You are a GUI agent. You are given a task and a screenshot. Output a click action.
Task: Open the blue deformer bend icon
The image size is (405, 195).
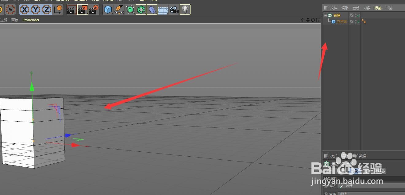pyautogui.click(x=152, y=10)
